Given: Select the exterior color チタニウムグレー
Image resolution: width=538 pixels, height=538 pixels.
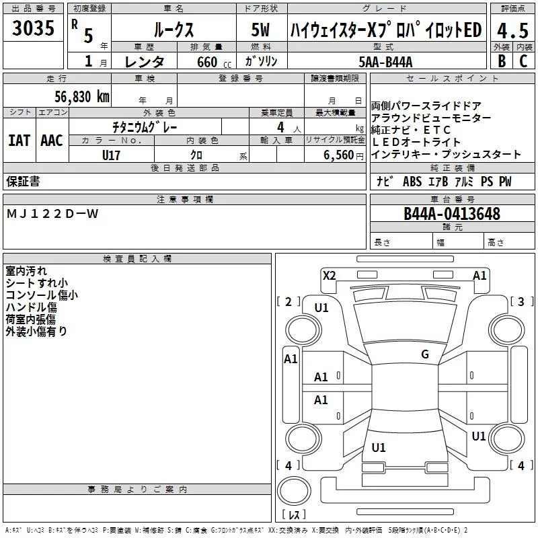Looking at the screenshot, I should 145,127.
